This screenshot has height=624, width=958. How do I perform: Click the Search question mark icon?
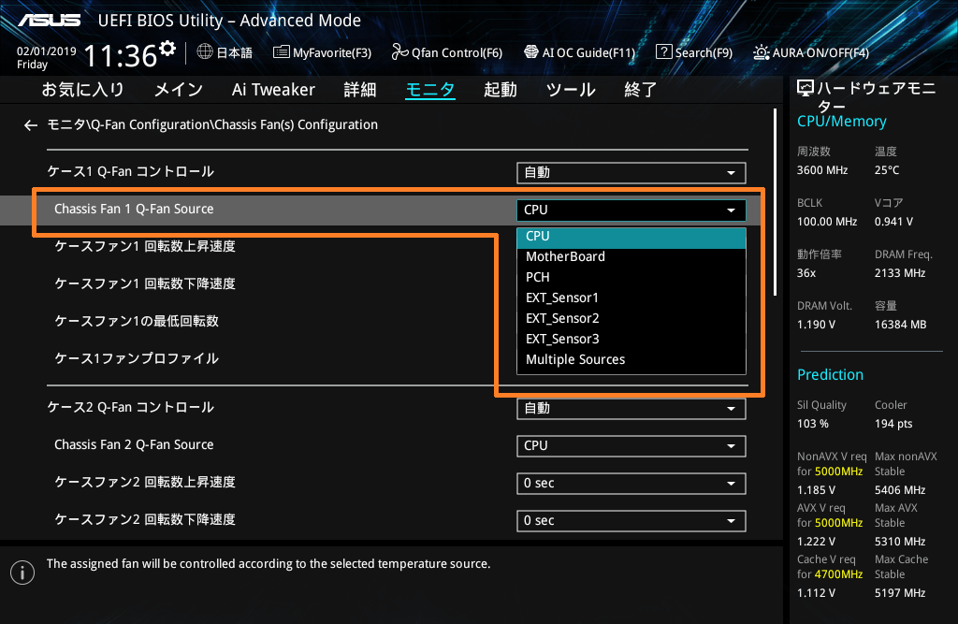click(663, 52)
